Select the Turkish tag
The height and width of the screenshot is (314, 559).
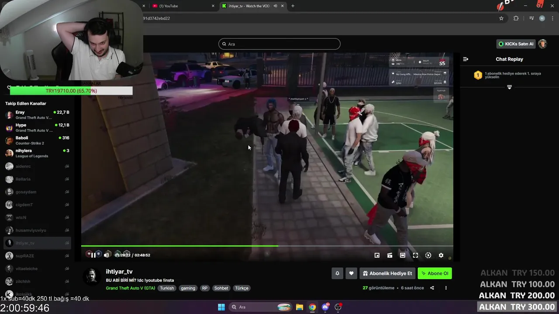click(x=167, y=288)
